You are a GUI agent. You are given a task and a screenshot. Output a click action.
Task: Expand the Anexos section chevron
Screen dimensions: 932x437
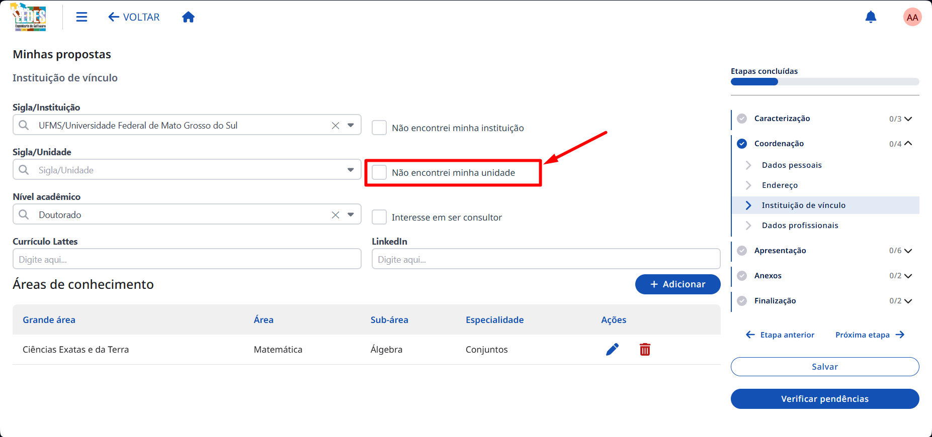pos(908,276)
